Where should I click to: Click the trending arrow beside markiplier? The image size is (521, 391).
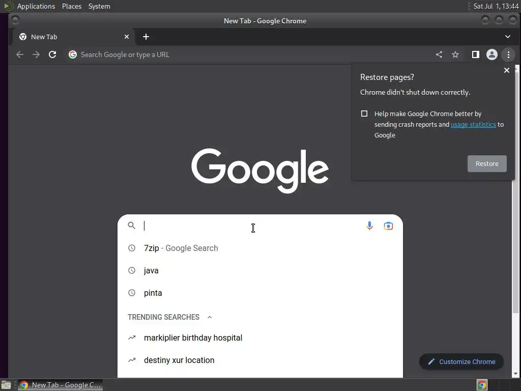(132, 338)
